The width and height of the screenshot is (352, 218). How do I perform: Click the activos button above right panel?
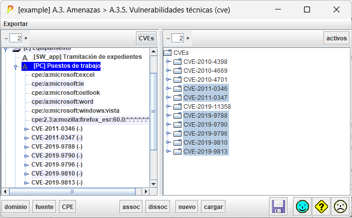(x=336, y=38)
